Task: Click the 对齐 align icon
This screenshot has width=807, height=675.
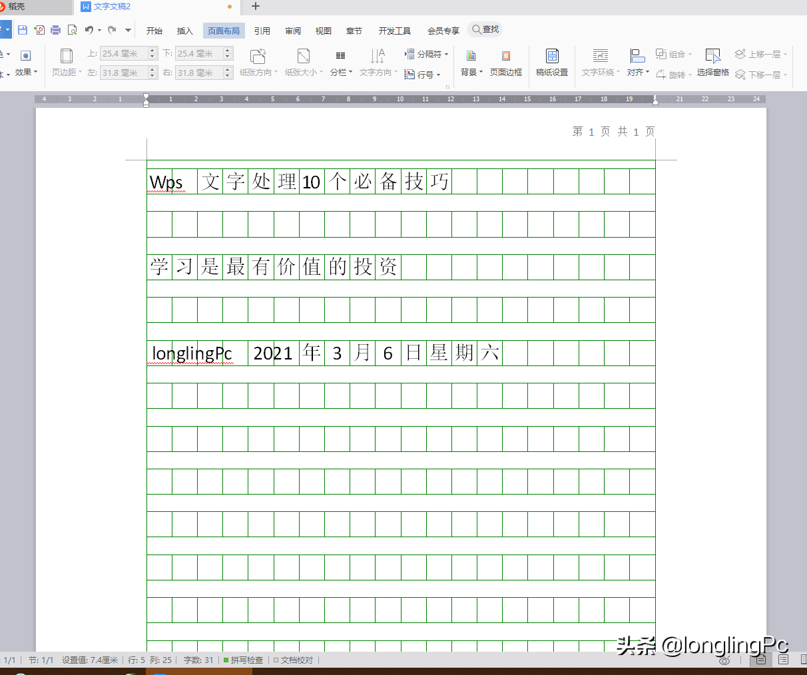Action: tap(637, 56)
